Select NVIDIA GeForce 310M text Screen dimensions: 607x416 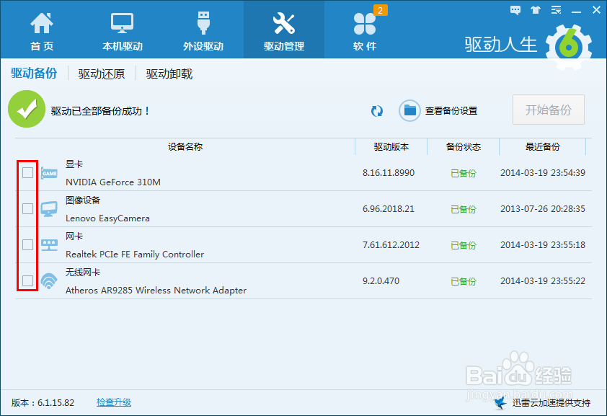point(113,182)
